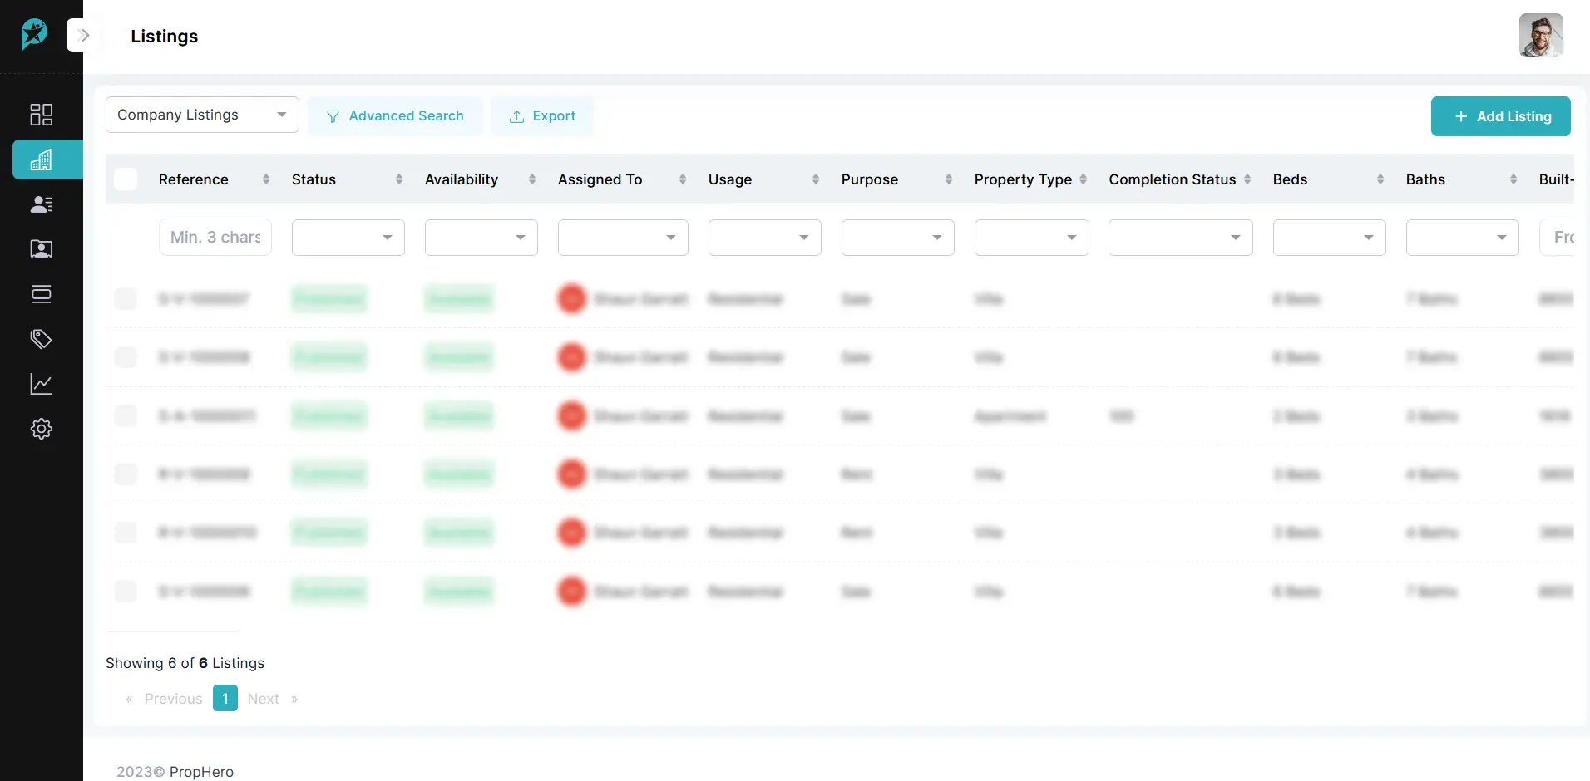
Task: Open the Company Listings dropdown
Action: tap(202, 115)
